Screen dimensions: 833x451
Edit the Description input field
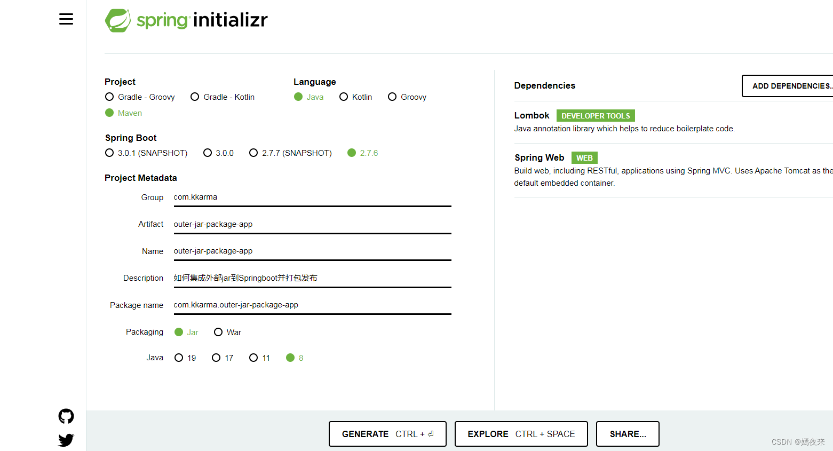click(x=312, y=279)
